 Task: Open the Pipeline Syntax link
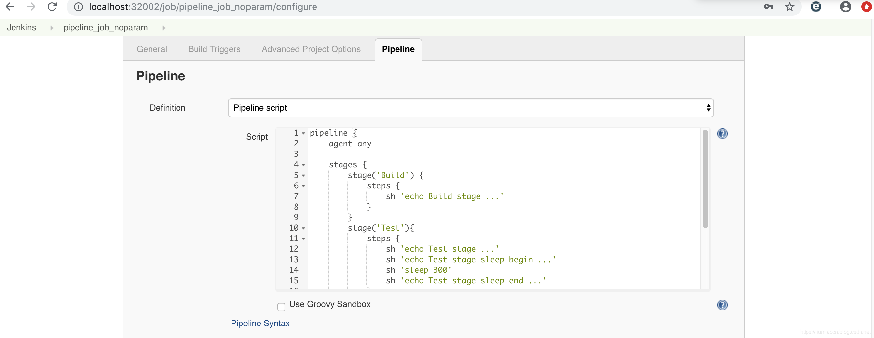tap(260, 323)
